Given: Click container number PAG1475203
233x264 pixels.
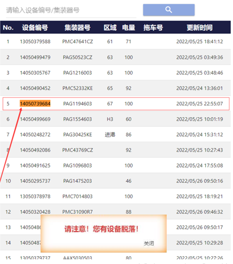Looking at the screenshot, I should pos(77,181).
